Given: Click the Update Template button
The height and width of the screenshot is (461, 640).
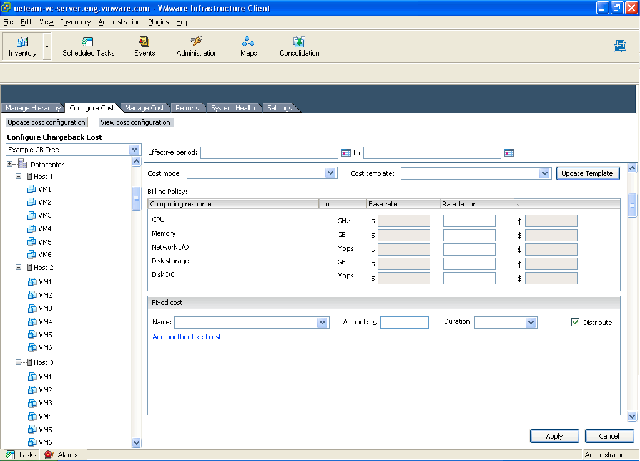Looking at the screenshot, I should tap(587, 173).
